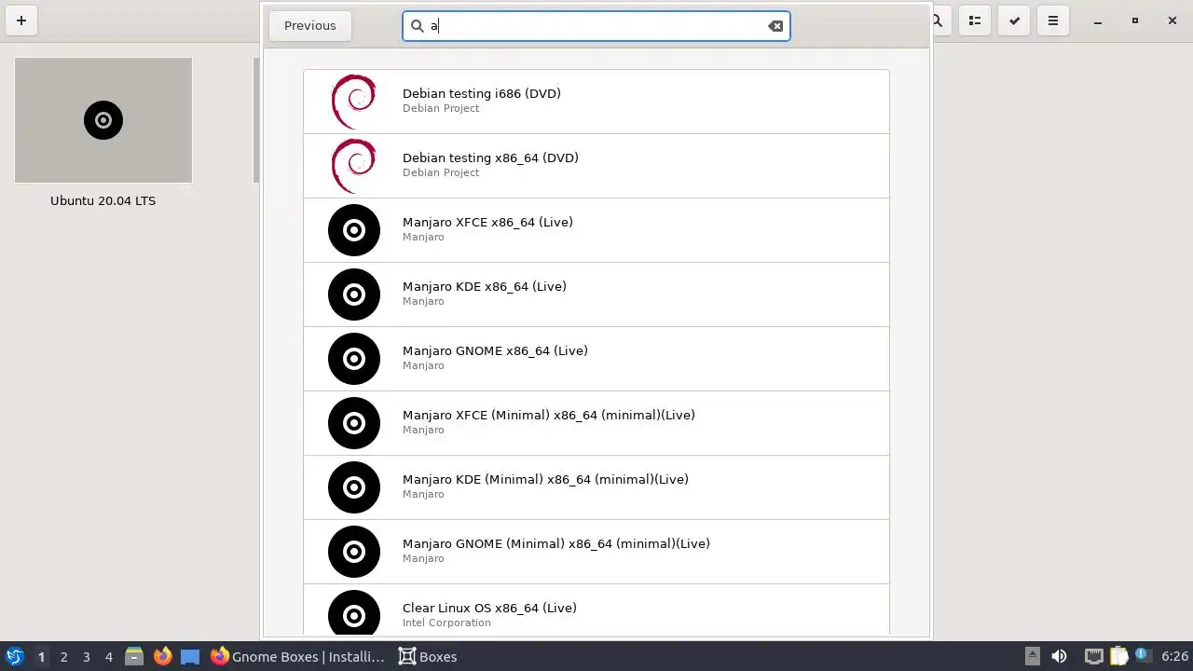This screenshot has height=671, width=1193.
Task: Click the disc icon of Manjaro GNOME x86_64 (Live)
Action: (x=354, y=359)
